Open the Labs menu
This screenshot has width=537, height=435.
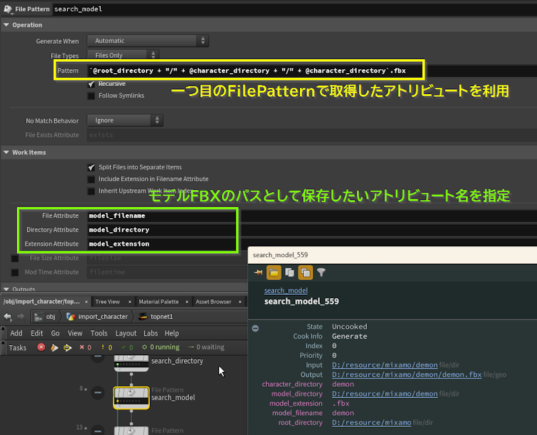coord(151,333)
